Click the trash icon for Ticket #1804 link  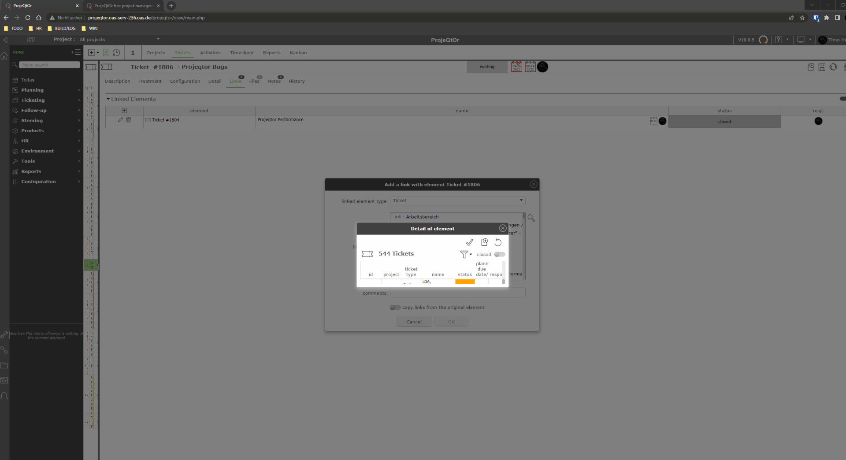129,120
